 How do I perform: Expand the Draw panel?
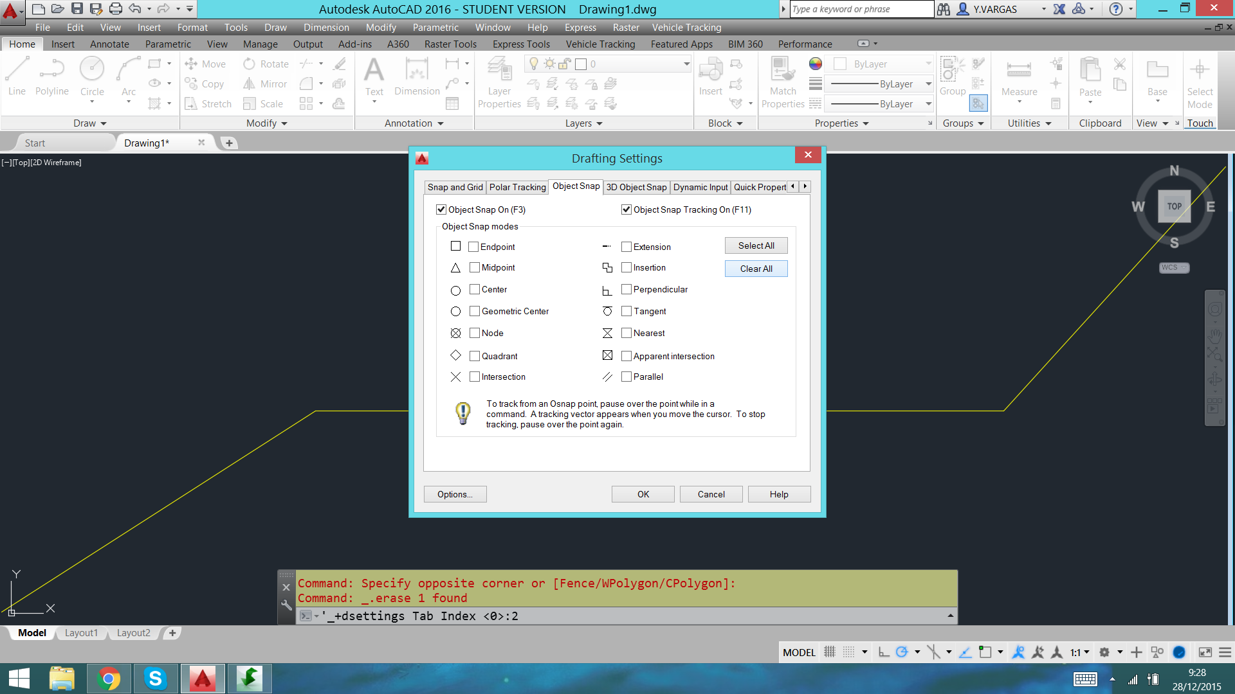[x=89, y=123]
